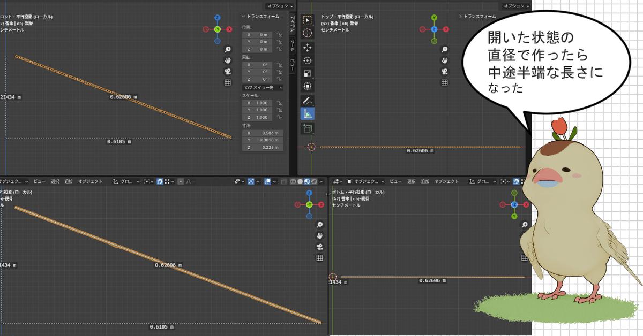Select the Annotate pencil tool
The image size is (643, 336).
(308, 101)
